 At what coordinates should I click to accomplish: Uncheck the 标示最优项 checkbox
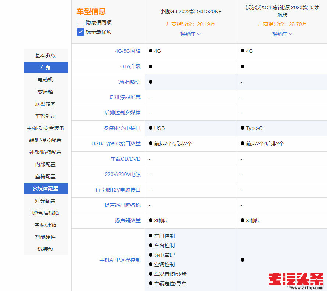80,32
